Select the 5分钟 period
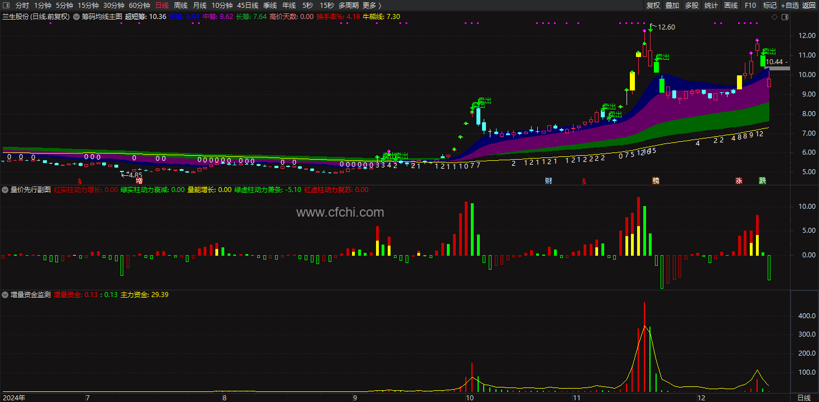The image size is (819, 402). (65, 5)
